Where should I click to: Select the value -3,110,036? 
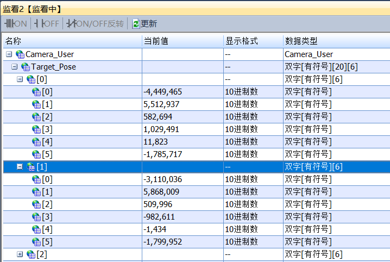[x=162, y=179]
